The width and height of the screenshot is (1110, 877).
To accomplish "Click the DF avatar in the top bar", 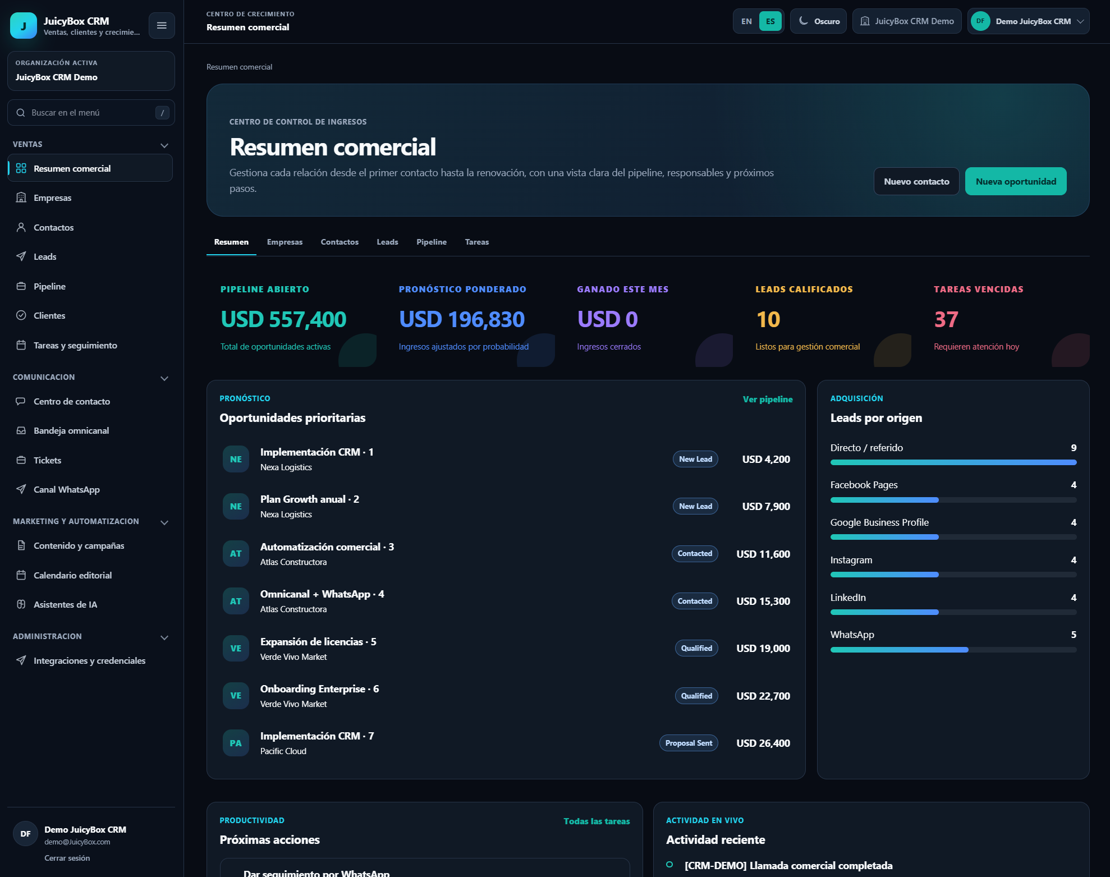I will click(x=980, y=21).
